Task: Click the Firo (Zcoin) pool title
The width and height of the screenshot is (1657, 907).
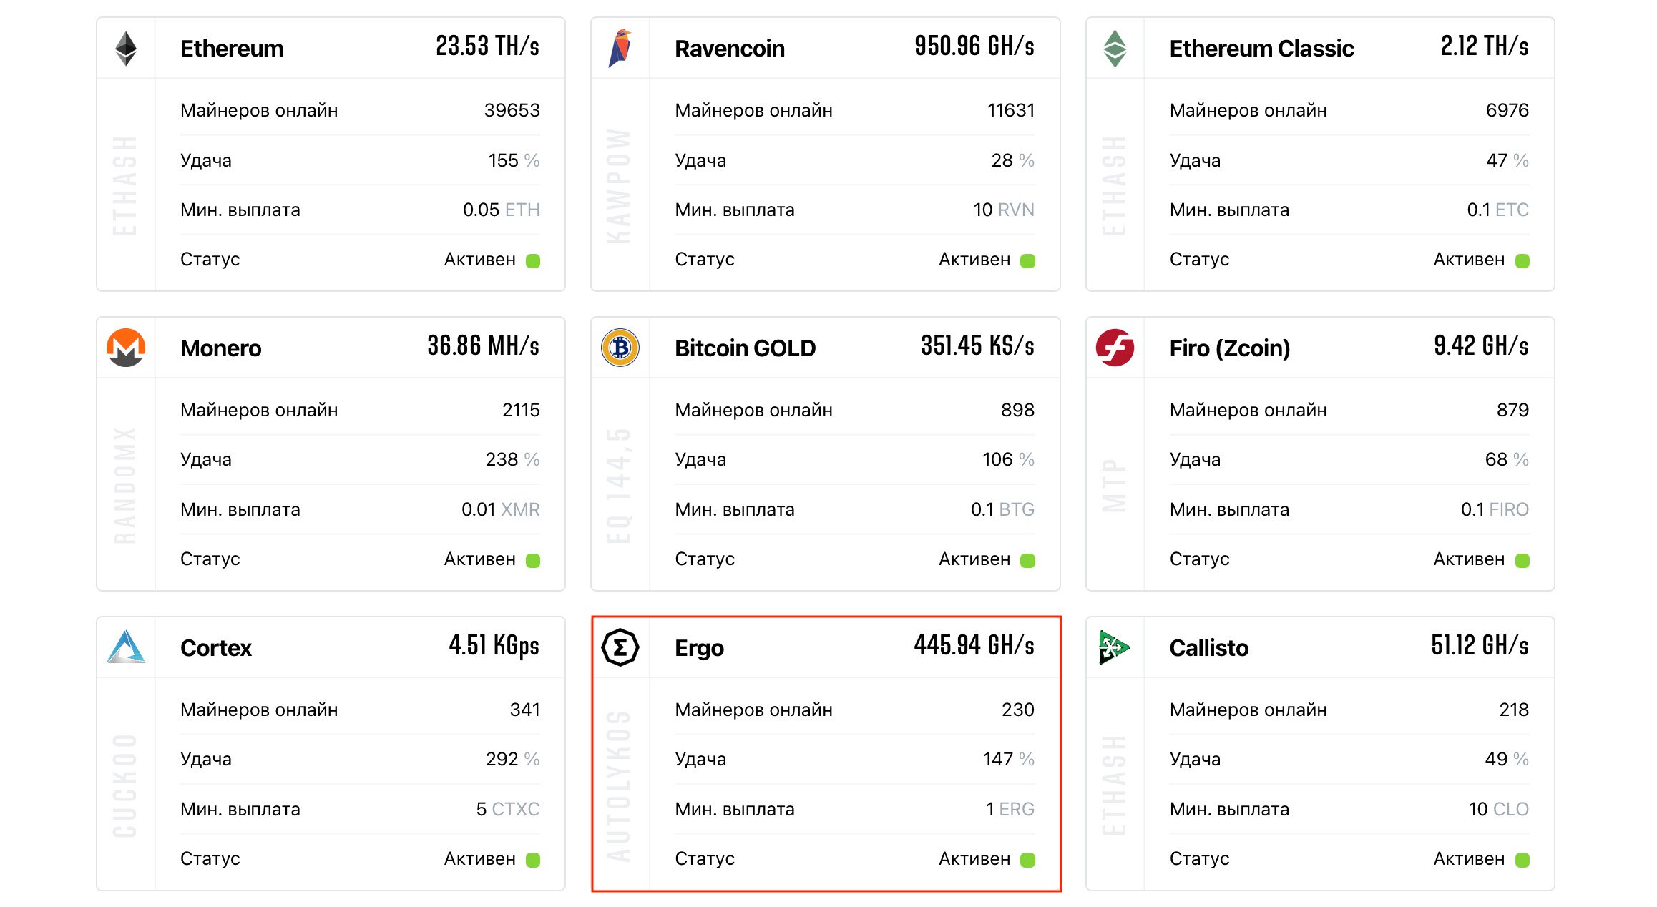Action: coord(1229,348)
